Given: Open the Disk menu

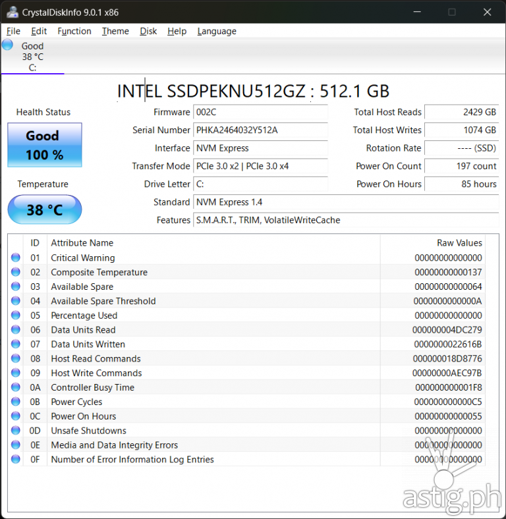Looking at the screenshot, I should 148,31.
